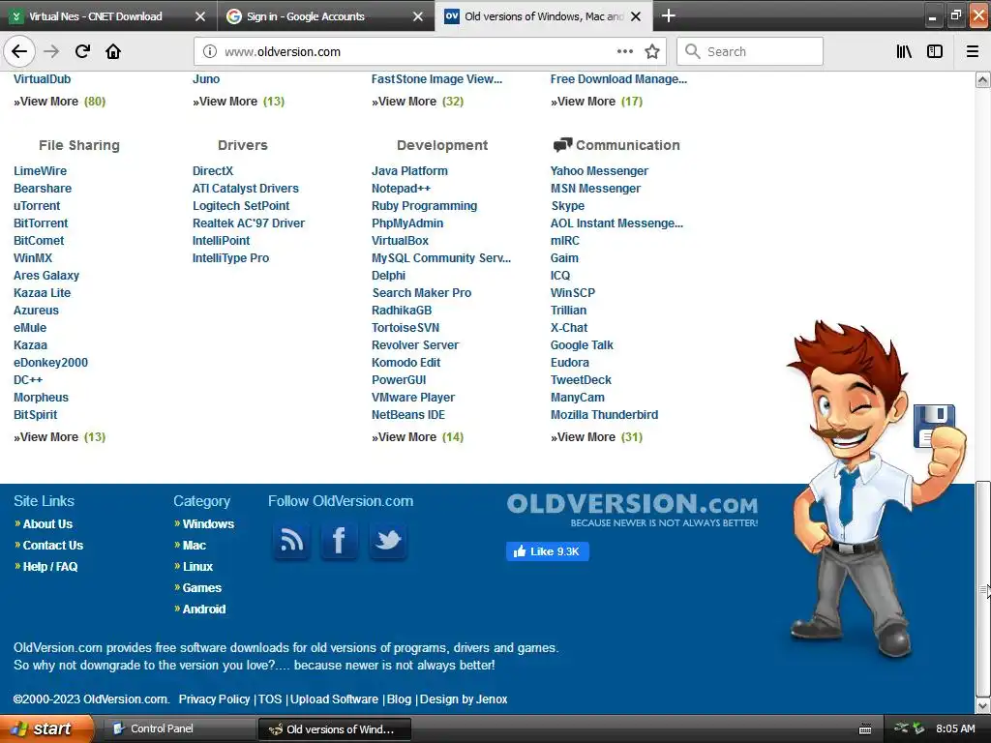Image resolution: width=991 pixels, height=743 pixels.
Task: Go to browser Home icon
Action: pyautogui.click(x=113, y=51)
